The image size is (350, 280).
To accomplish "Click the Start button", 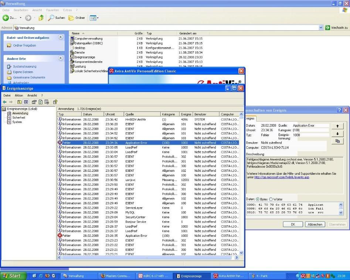I will coord(13,276).
